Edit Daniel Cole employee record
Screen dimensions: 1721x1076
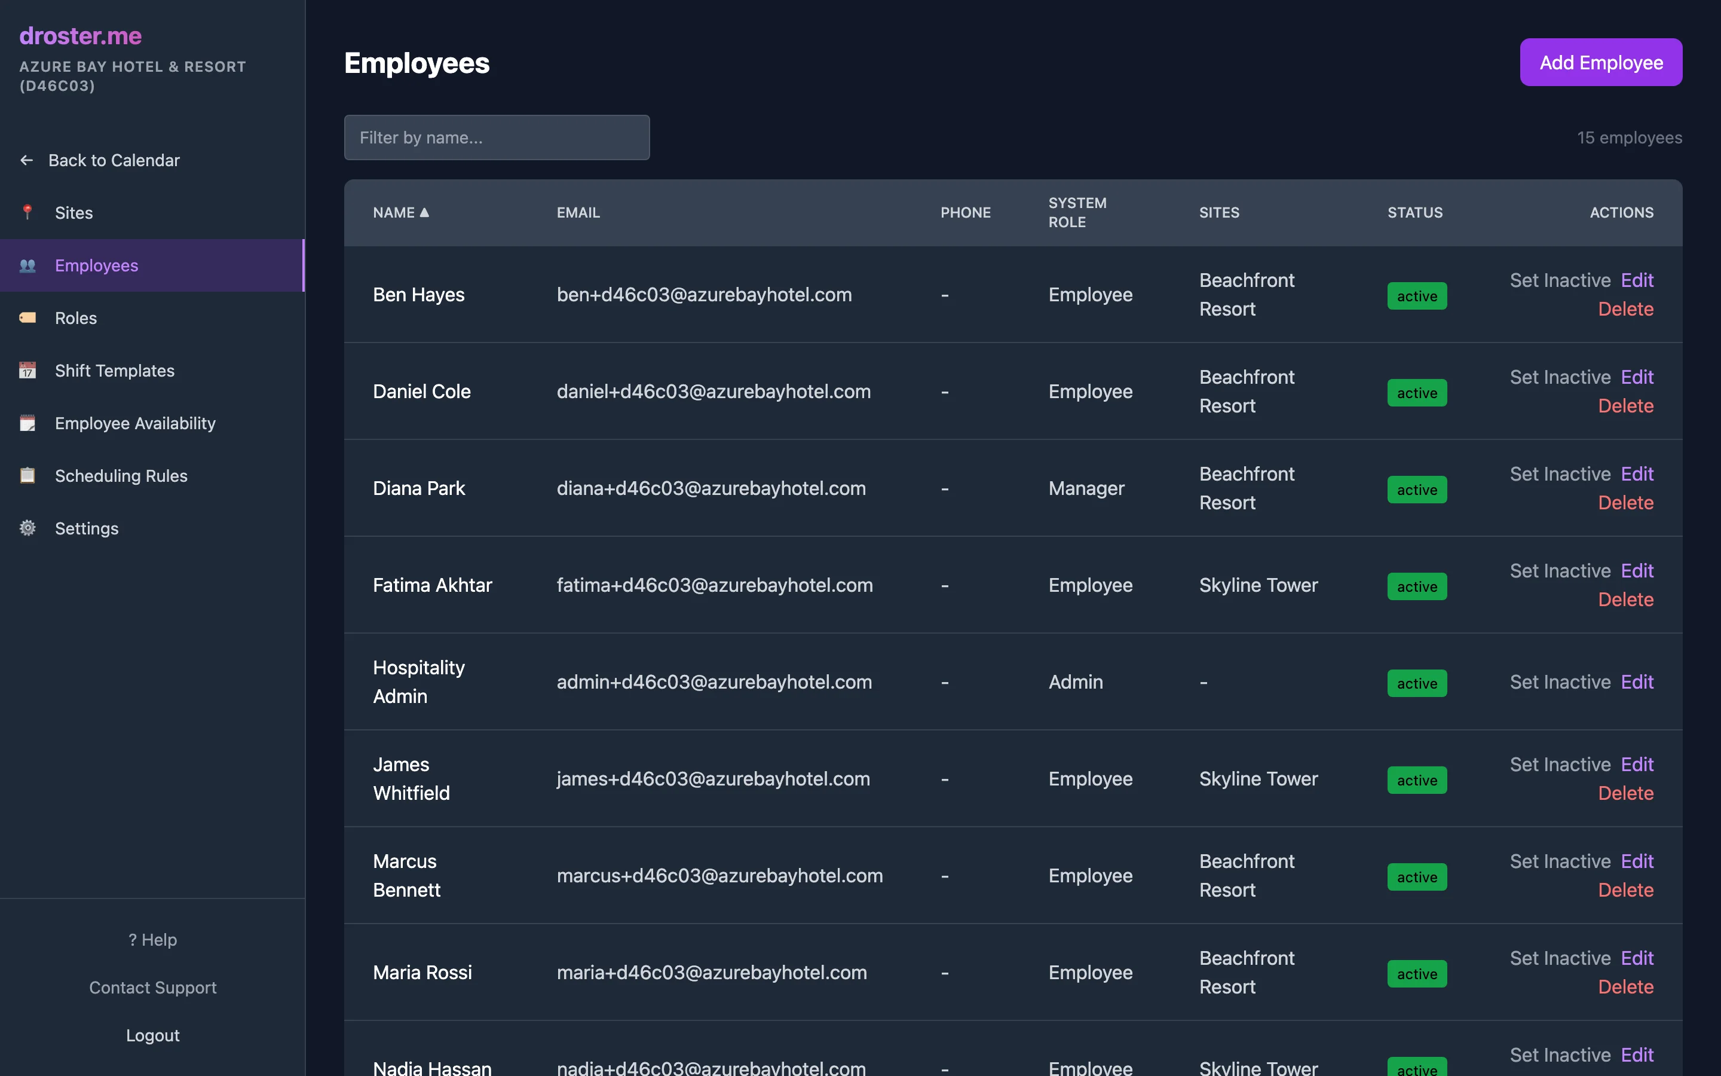pyautogui.click(x=1637, y=377)
